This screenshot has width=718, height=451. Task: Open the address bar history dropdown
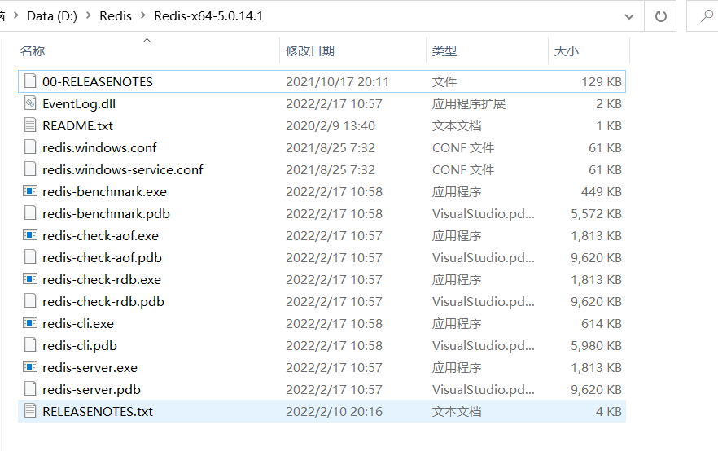point(629,17)
